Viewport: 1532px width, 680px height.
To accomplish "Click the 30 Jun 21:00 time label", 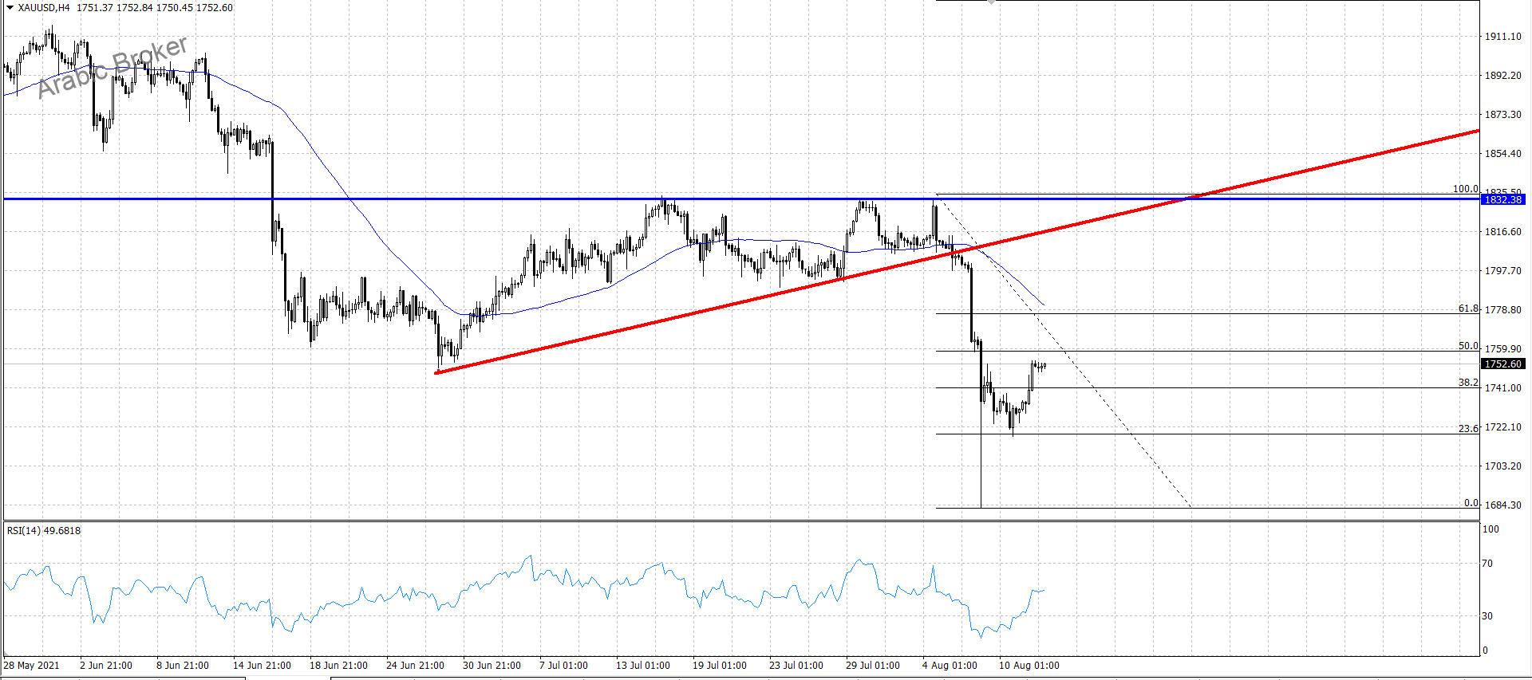I will (492, 666).
